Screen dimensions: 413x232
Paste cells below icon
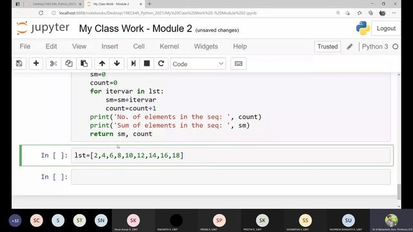(x=84, y=63)
